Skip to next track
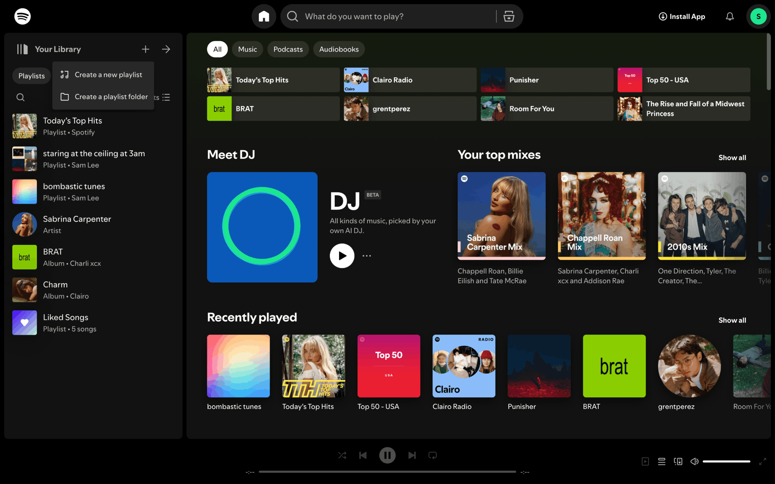775x484 pixels. pyautogui.click(x=412, y=455)
